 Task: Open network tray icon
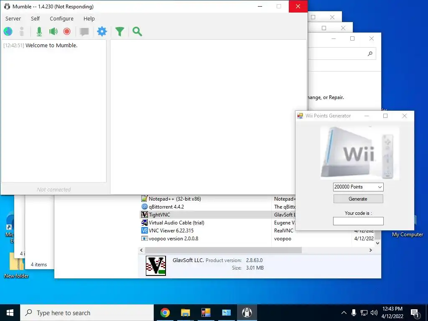click(x=364, y=313)
